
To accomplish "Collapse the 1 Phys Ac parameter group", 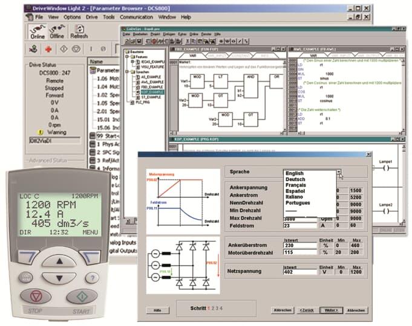I will (x=92, y=144).
